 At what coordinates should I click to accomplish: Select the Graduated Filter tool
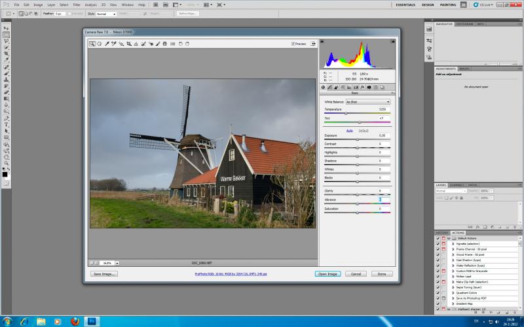pos(165,44)
